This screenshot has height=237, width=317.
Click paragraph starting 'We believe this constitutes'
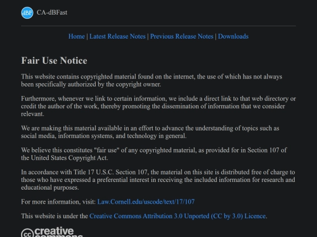pos(154,154)
